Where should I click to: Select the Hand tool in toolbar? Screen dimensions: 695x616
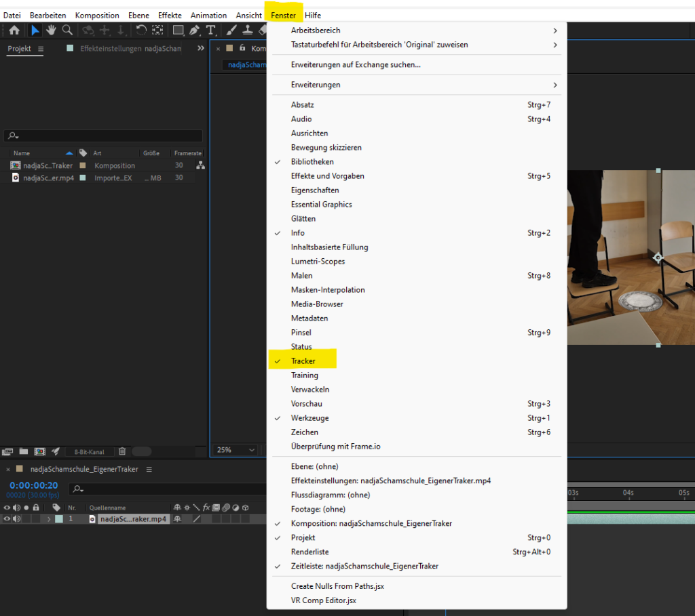(51, 30)
